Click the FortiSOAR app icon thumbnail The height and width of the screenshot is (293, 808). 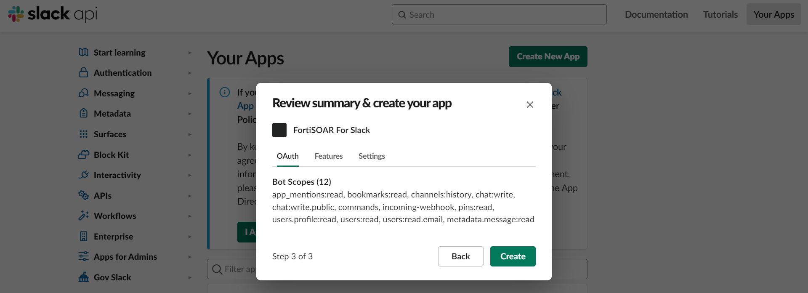coord(279,130)
